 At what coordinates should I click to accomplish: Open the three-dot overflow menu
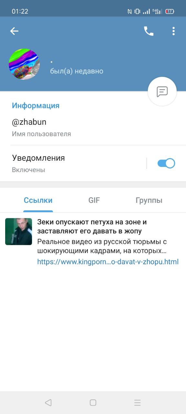[x=174, y=31]
